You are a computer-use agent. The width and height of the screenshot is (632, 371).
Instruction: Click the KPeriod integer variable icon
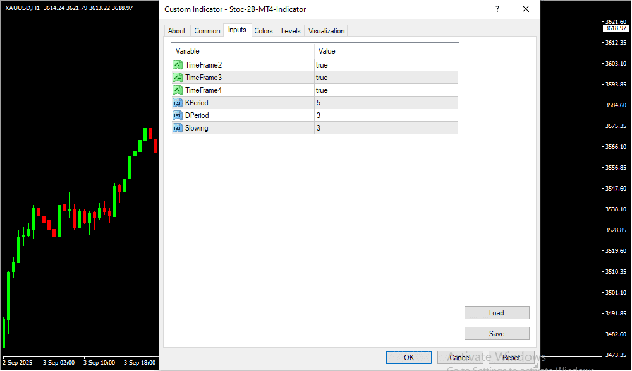(178, 103)
